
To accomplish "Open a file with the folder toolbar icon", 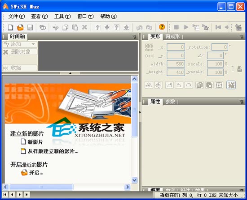I will [x=20, y=27].
